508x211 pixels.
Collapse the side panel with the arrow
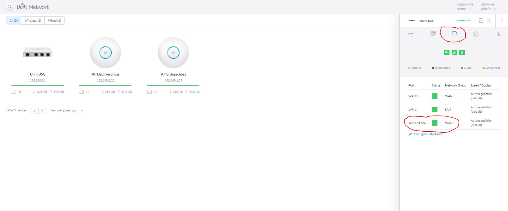pos(502,21)
